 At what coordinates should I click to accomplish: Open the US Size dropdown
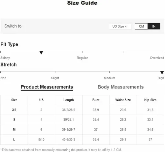(120, 26)
